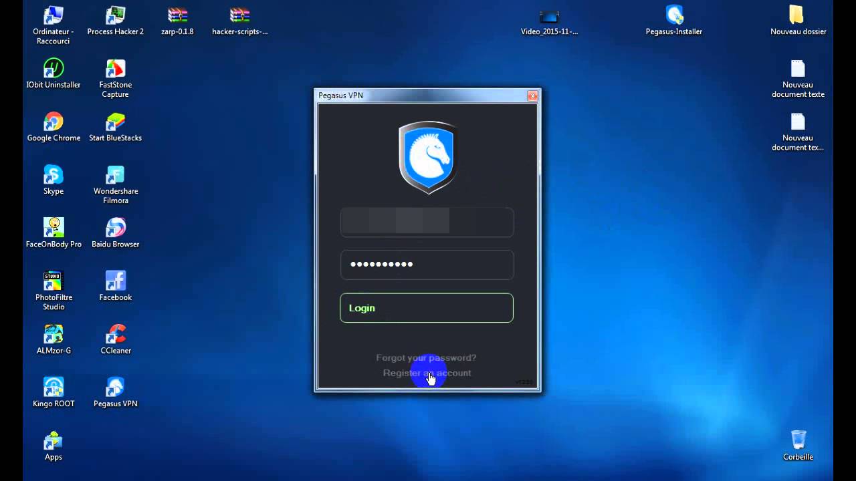Focus the password field in Pegasus VPN
Image resolution: width=856 pixels, height=481 pixels.
coord(427,265)
